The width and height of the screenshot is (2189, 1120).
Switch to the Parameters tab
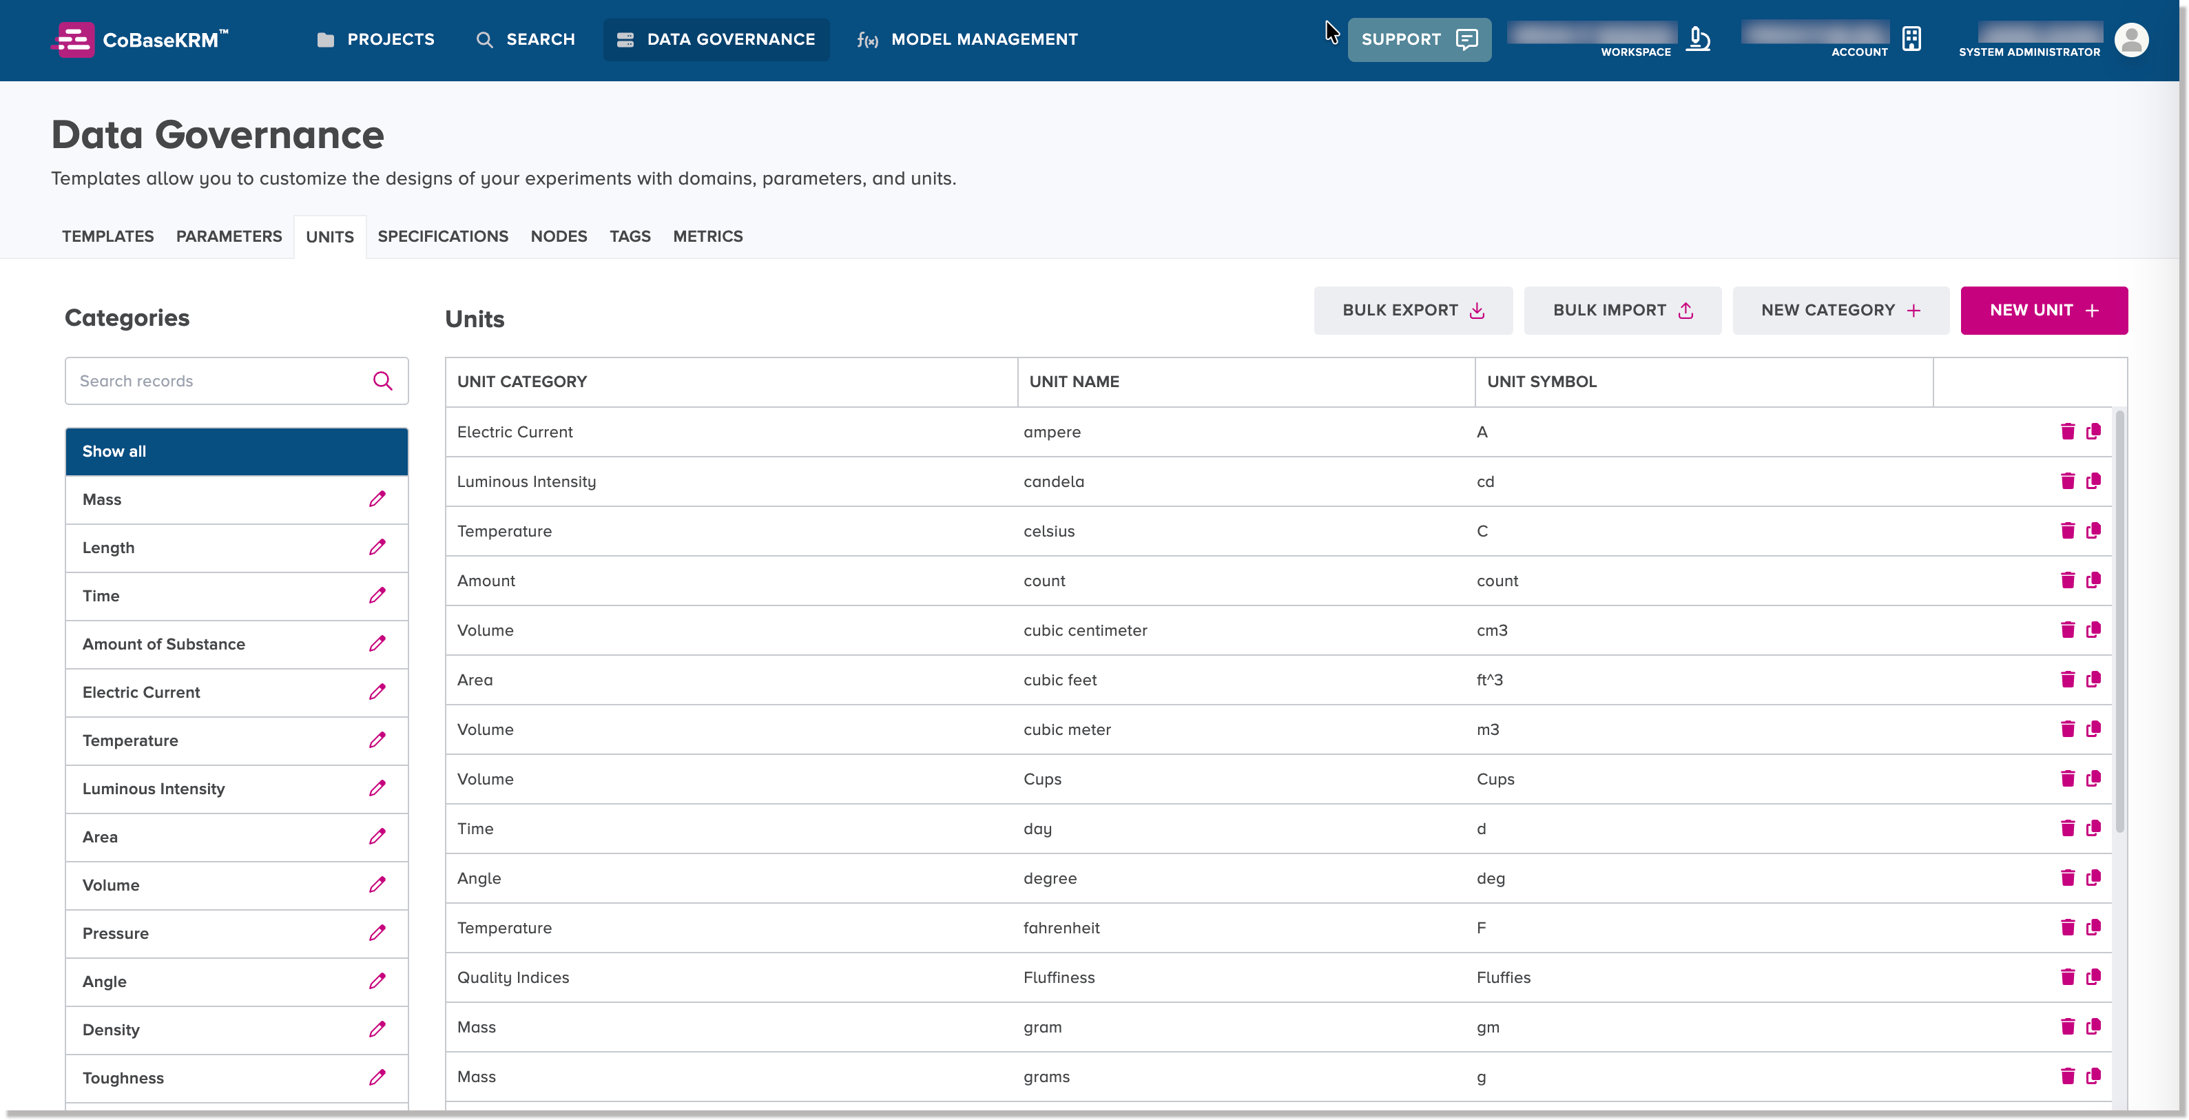pos(229,236)
